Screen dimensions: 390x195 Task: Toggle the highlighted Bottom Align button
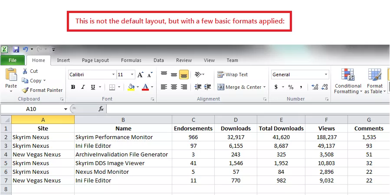point(184,75)
